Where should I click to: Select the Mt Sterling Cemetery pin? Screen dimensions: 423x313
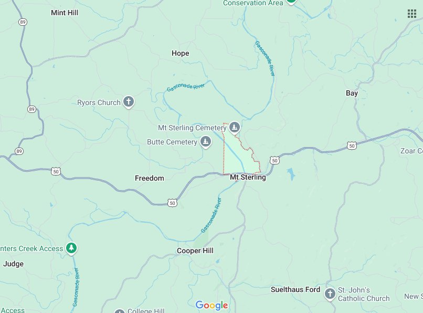(x=235, y=128)
